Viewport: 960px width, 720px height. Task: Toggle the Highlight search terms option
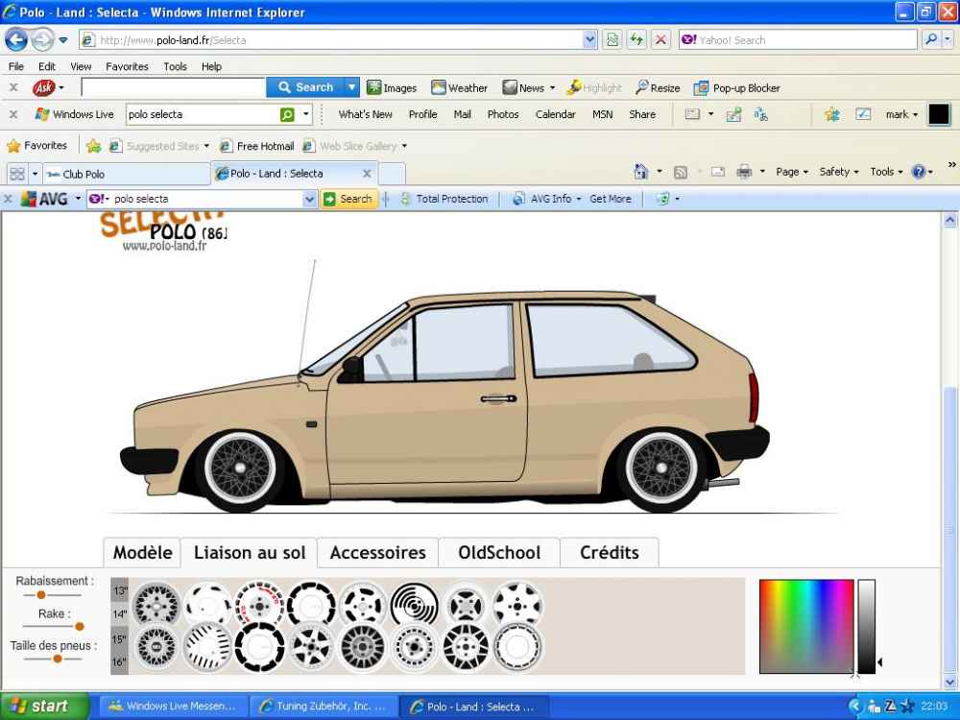(x=594, y=87)
